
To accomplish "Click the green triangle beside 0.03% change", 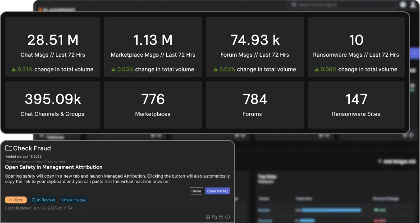I will 113,70.
